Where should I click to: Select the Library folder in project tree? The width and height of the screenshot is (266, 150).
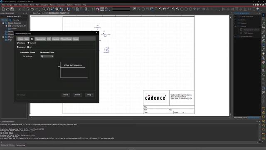coord(14,29)
